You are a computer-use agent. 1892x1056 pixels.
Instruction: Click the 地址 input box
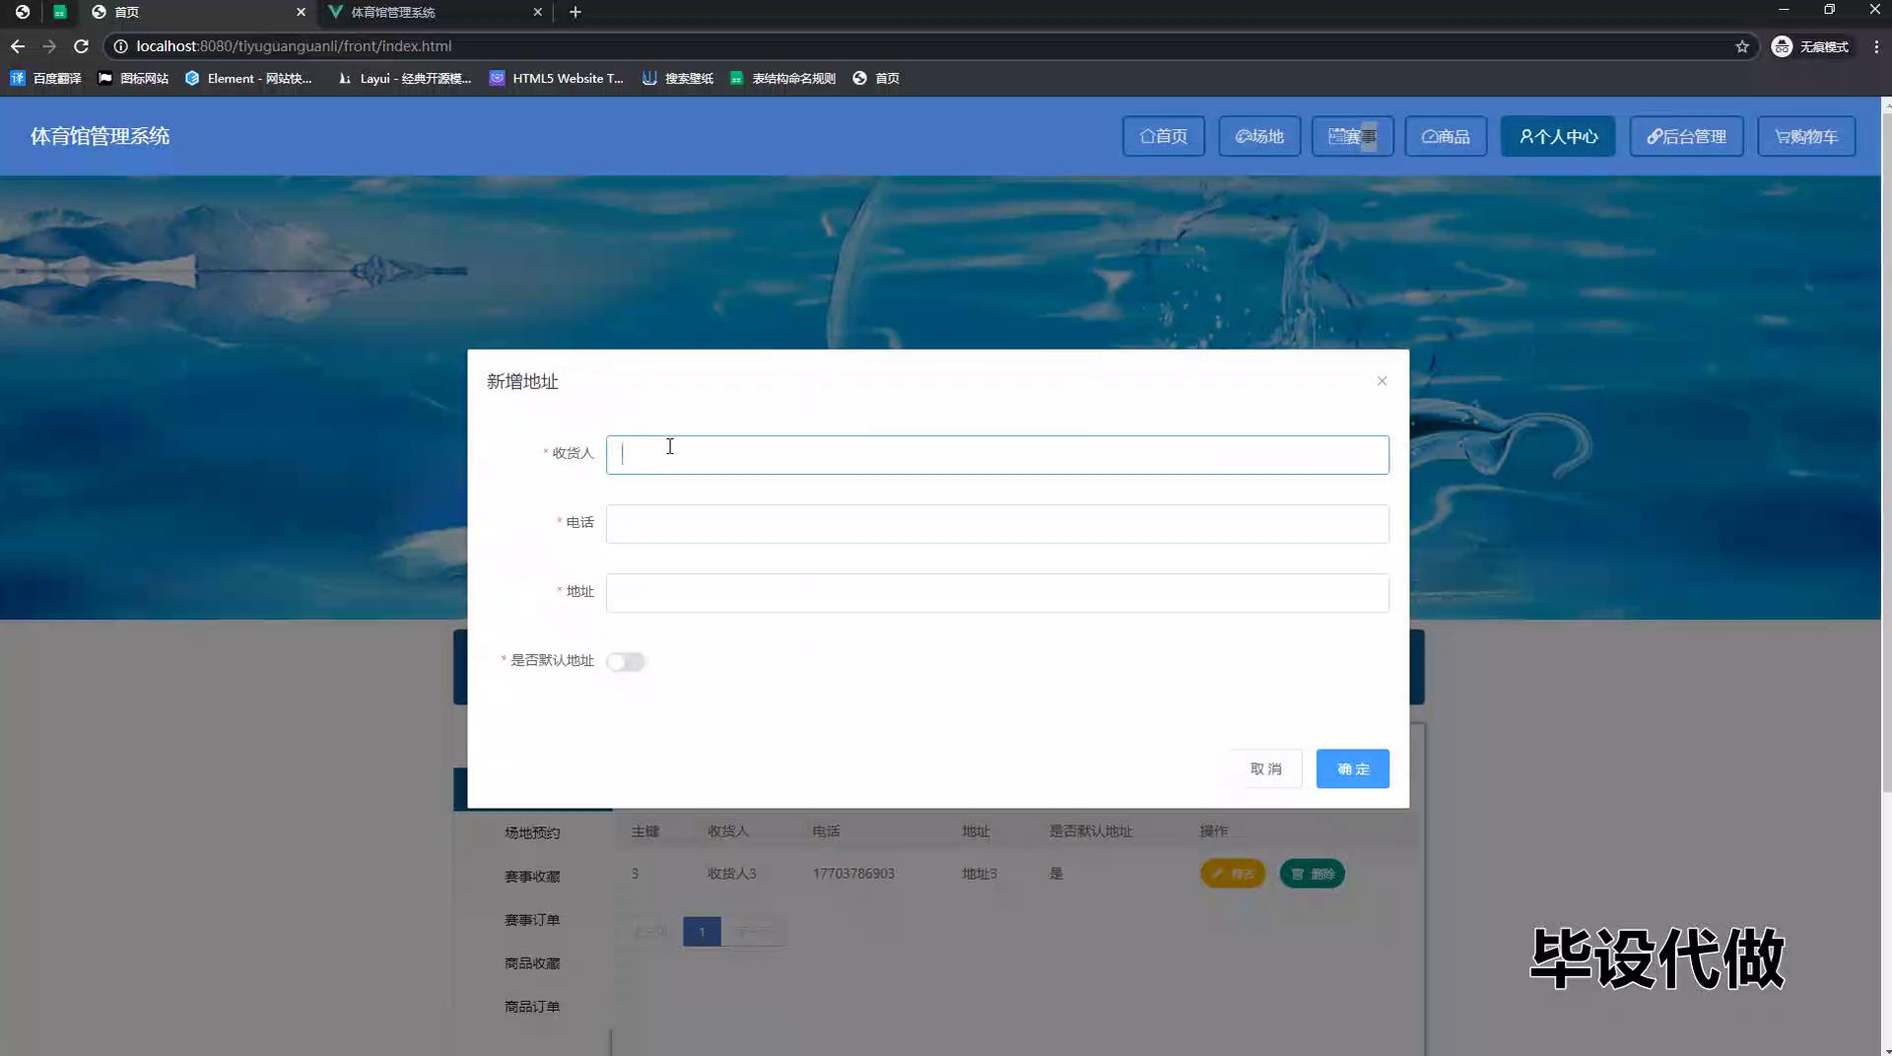[x=996, y=593]
